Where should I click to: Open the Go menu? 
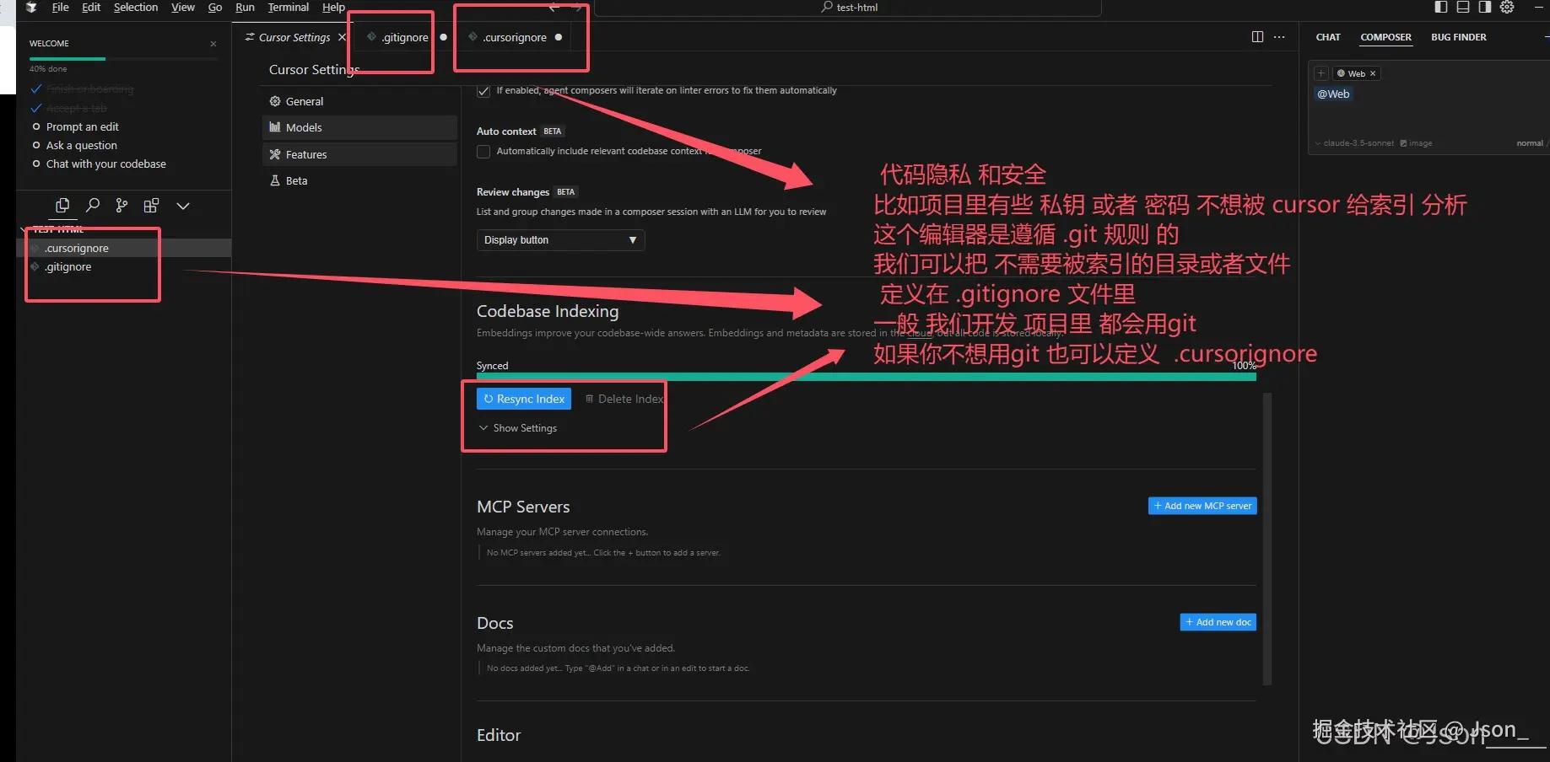tap(215, 7)
